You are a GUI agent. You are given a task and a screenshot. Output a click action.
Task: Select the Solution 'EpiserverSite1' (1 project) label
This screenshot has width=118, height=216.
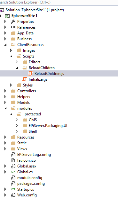(x=35, y=10)
